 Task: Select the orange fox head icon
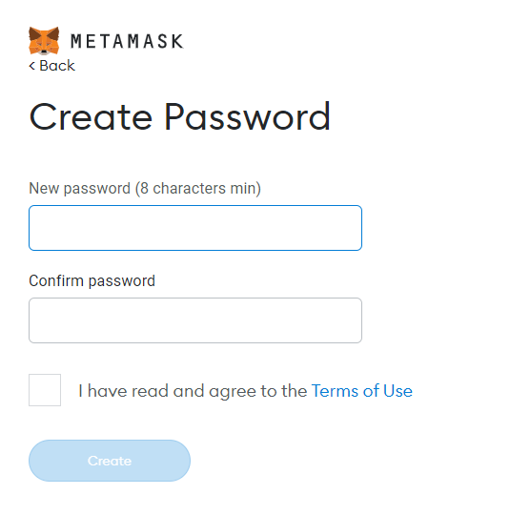tap(44, 41)
